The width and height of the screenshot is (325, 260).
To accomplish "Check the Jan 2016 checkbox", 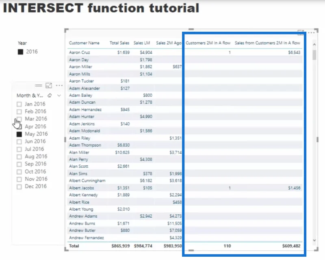I will (19, 104).
